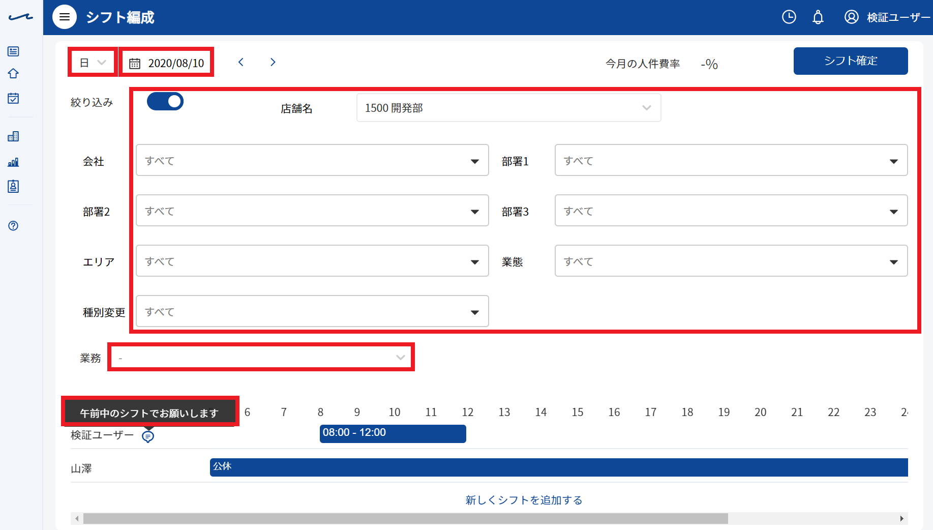Image resolution: width=933 pixels, height=530 pixels.
Task: Open the building sidebar icon
Action: [13, 136]
